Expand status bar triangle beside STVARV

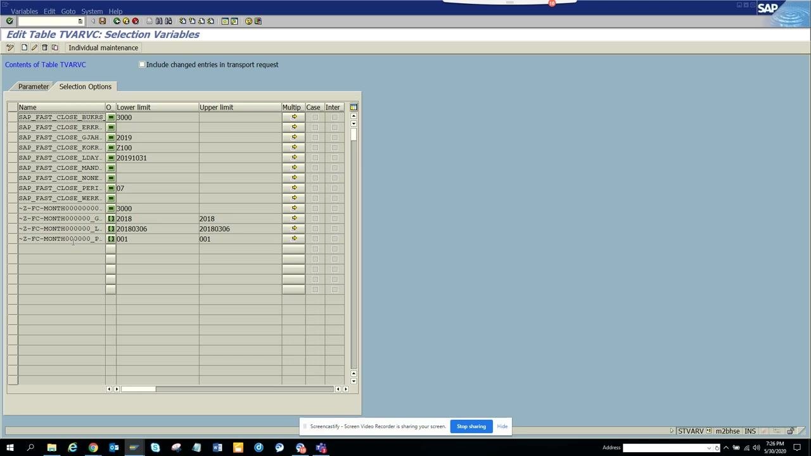672,431
